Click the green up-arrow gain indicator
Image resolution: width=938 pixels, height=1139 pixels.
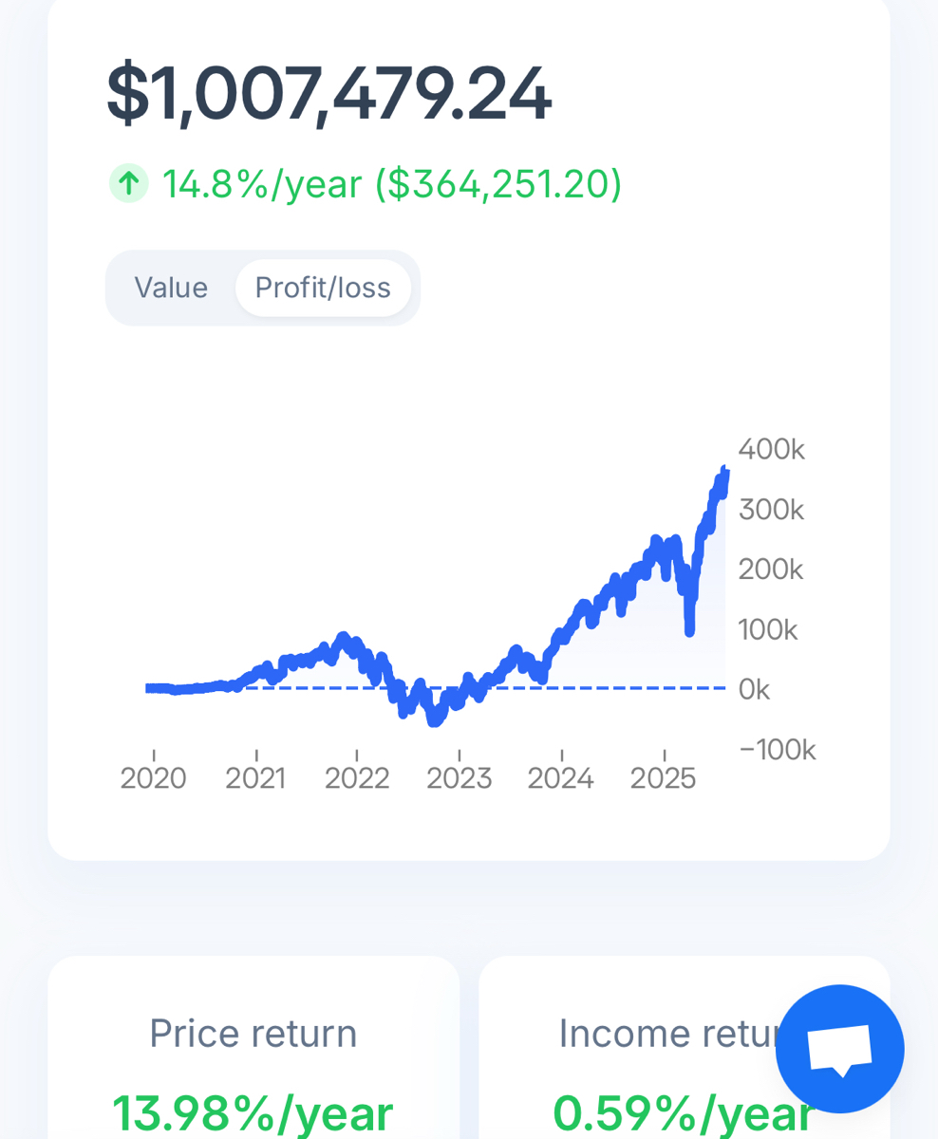point(128,183)
